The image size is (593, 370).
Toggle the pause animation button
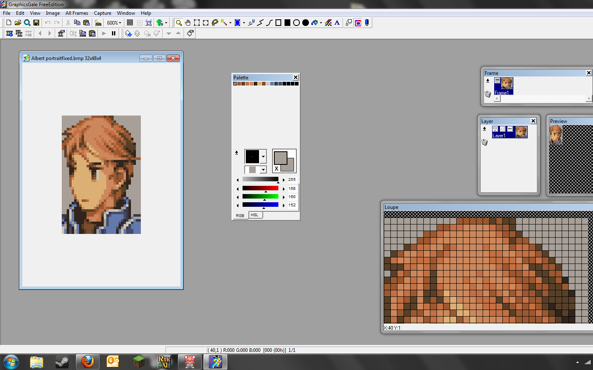(x=114, y=33)
